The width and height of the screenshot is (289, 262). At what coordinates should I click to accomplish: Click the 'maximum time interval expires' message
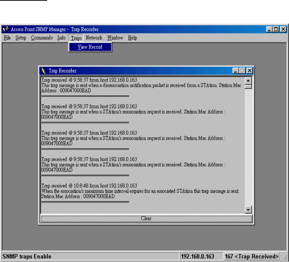(140, 191)
